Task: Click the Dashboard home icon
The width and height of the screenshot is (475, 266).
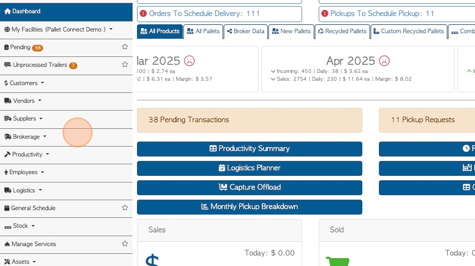Action: pos(7,11)
